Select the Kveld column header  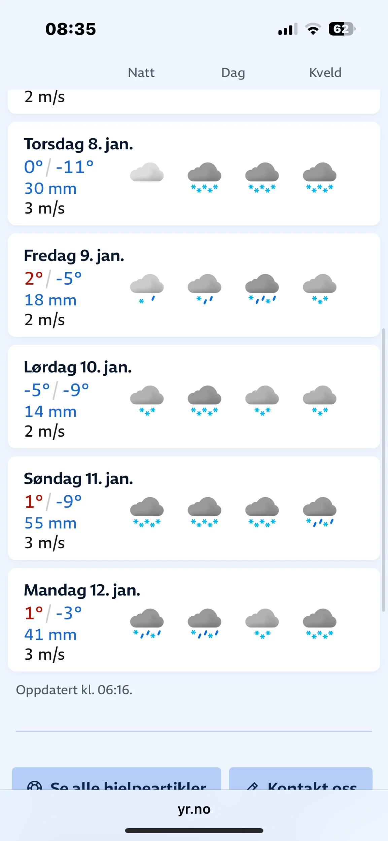[325, 73]
